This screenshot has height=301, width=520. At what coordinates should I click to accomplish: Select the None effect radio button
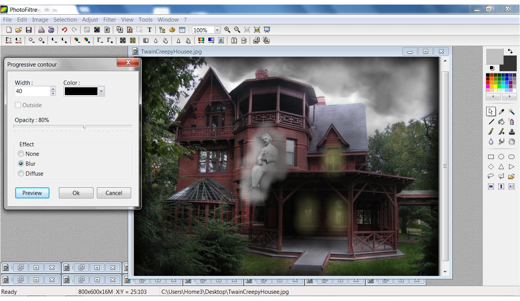point(21,154)
